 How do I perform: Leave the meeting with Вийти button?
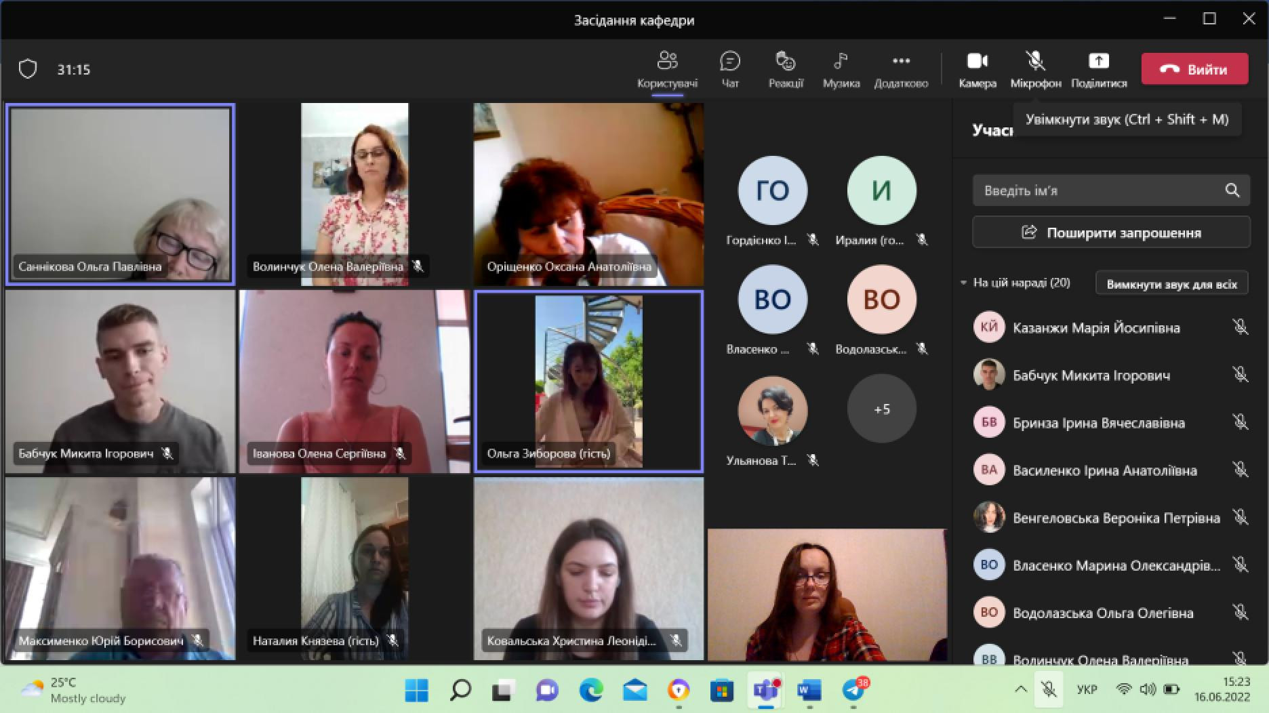pyautogui.click(x=1194, y=68)
